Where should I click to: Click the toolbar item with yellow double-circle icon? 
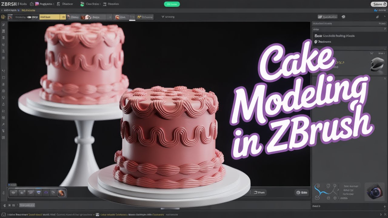145,17
